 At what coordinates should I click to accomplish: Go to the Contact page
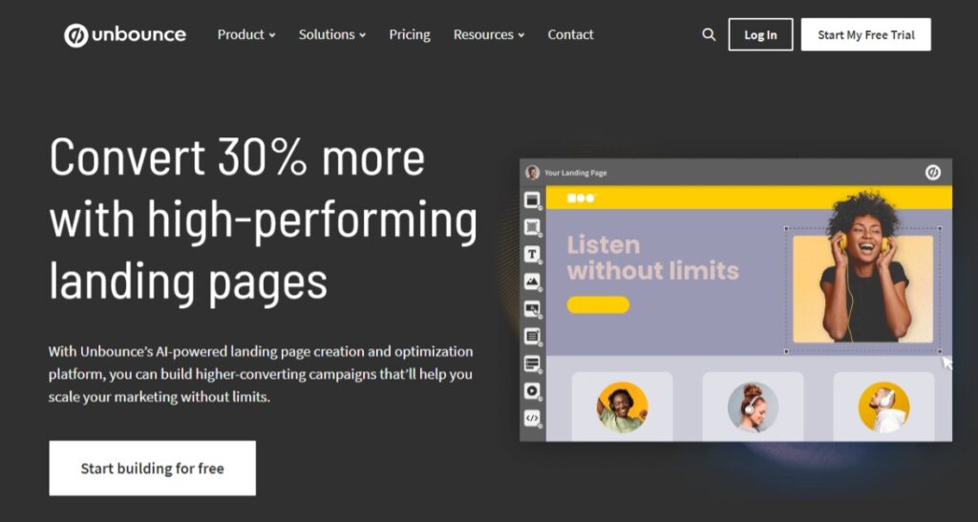pos(571,35)
